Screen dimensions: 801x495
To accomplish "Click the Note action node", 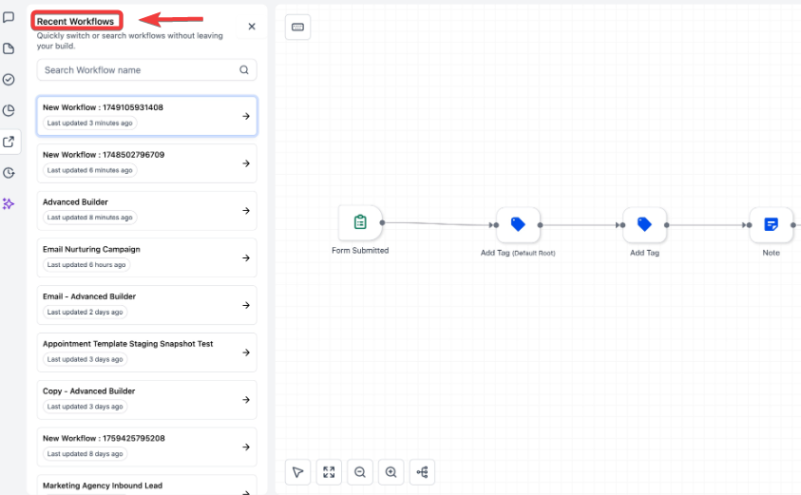I will (x=771, y=225).
